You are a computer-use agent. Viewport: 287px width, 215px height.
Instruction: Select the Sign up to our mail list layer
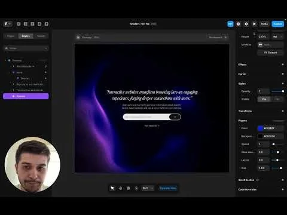click(x=26, y=84)
